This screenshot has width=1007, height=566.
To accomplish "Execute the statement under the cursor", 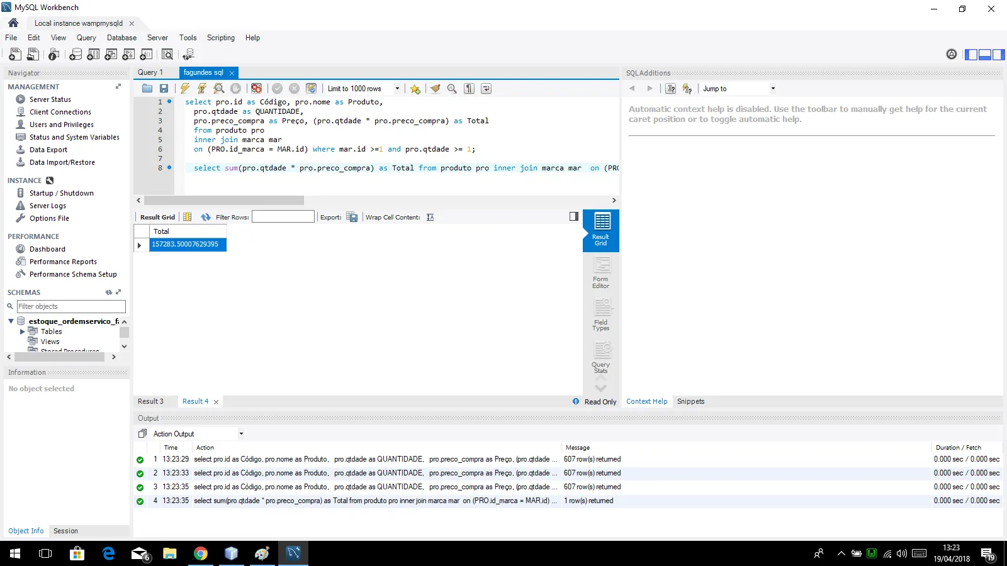I will 202,89.
